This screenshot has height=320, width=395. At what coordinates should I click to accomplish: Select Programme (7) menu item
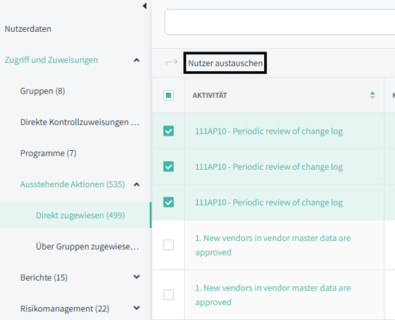click(48, 153)
